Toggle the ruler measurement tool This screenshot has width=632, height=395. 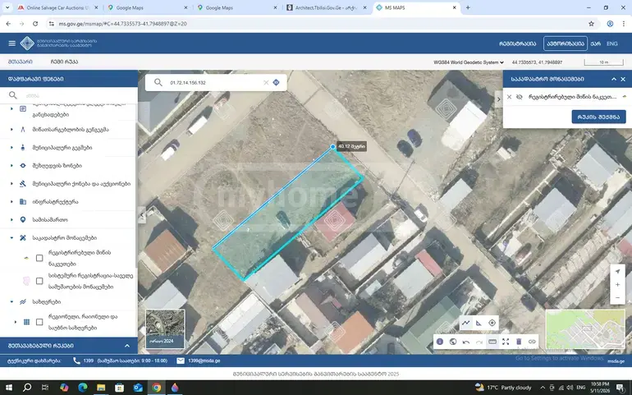(x=492, y=342)
